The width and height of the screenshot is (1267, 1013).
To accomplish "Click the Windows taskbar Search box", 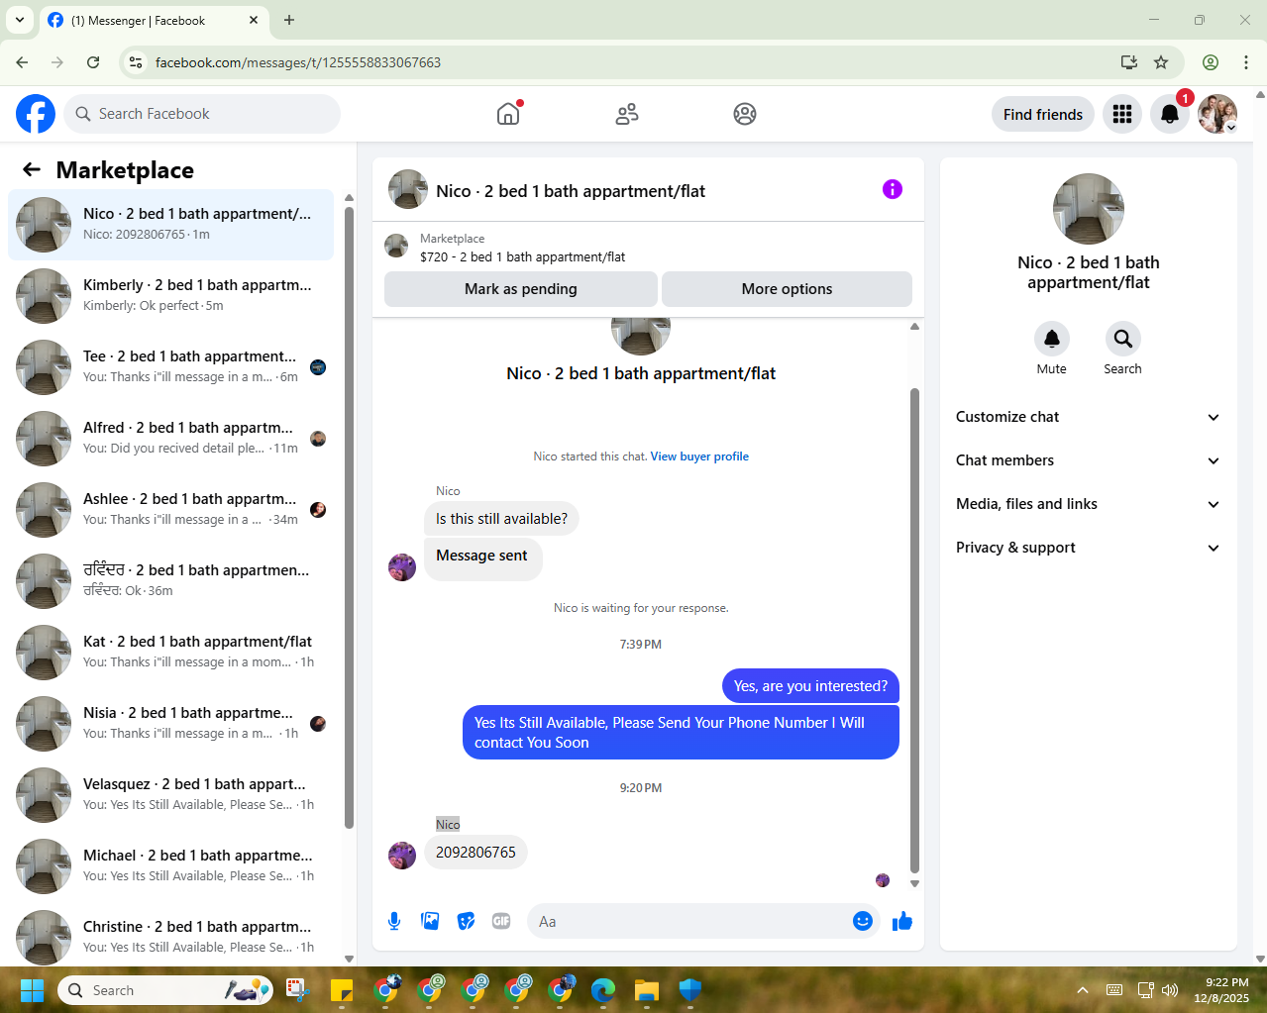I will click(x=165, y=990).
